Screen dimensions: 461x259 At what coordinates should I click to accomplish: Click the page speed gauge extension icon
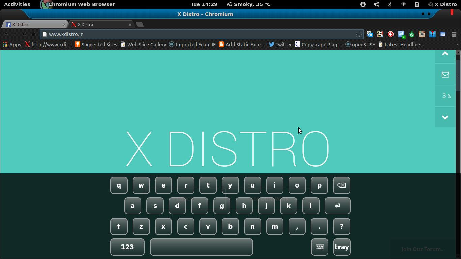[x=443, y=34]
